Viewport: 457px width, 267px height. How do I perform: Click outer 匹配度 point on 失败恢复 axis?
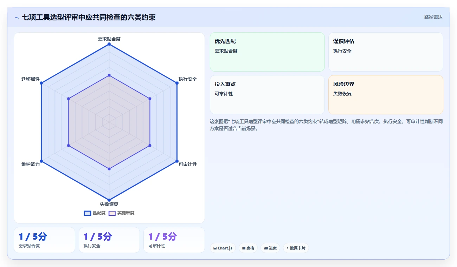click(x=109, y=200)
